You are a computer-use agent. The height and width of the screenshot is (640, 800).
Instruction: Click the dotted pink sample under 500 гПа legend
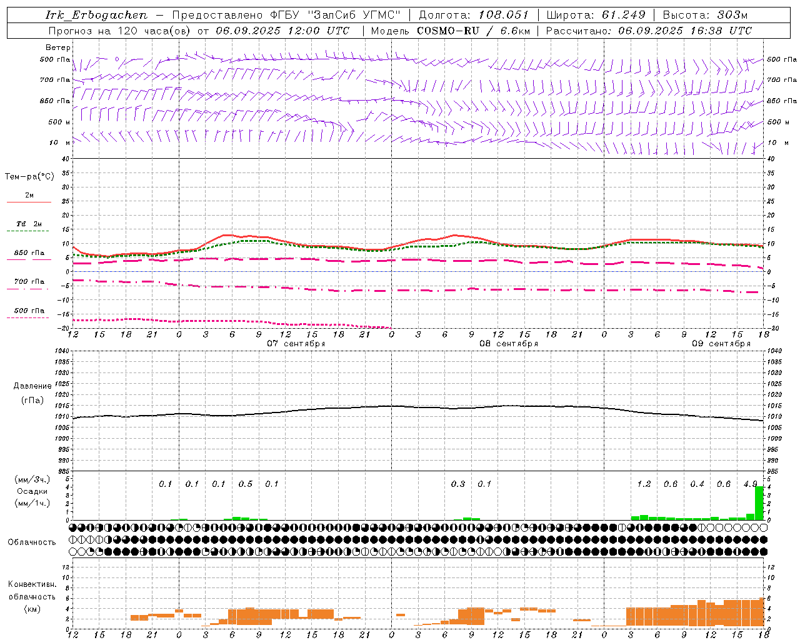point(27,317)
